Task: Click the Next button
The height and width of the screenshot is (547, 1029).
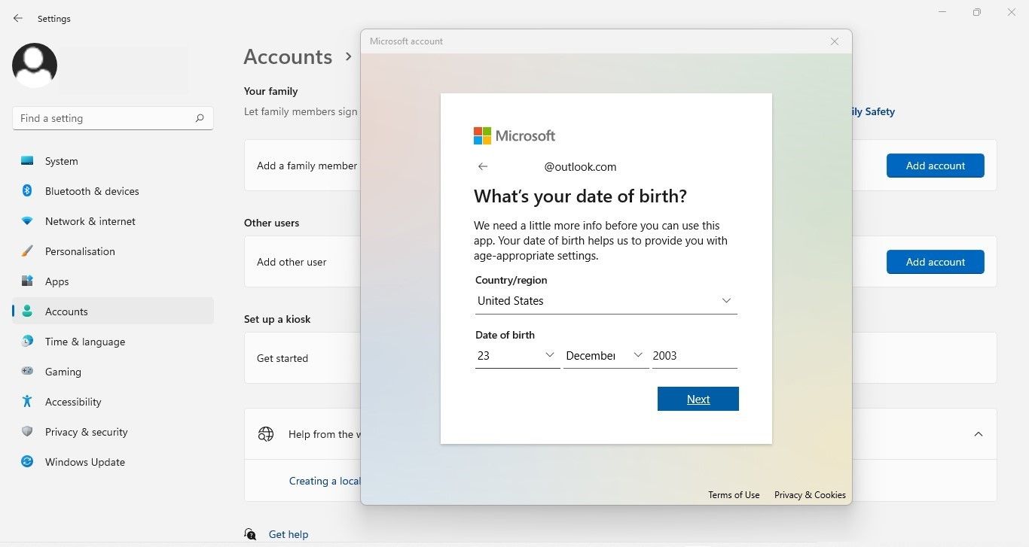Action: (x=698, y=399)
